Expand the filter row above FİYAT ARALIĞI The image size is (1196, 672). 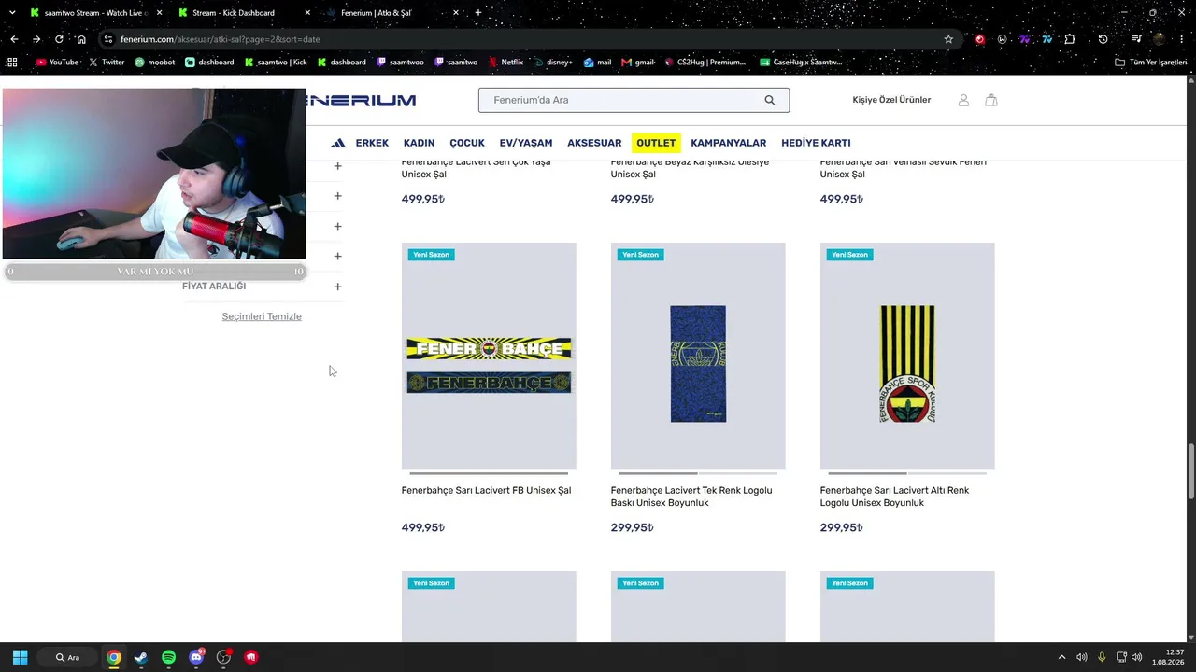point(337,257)
